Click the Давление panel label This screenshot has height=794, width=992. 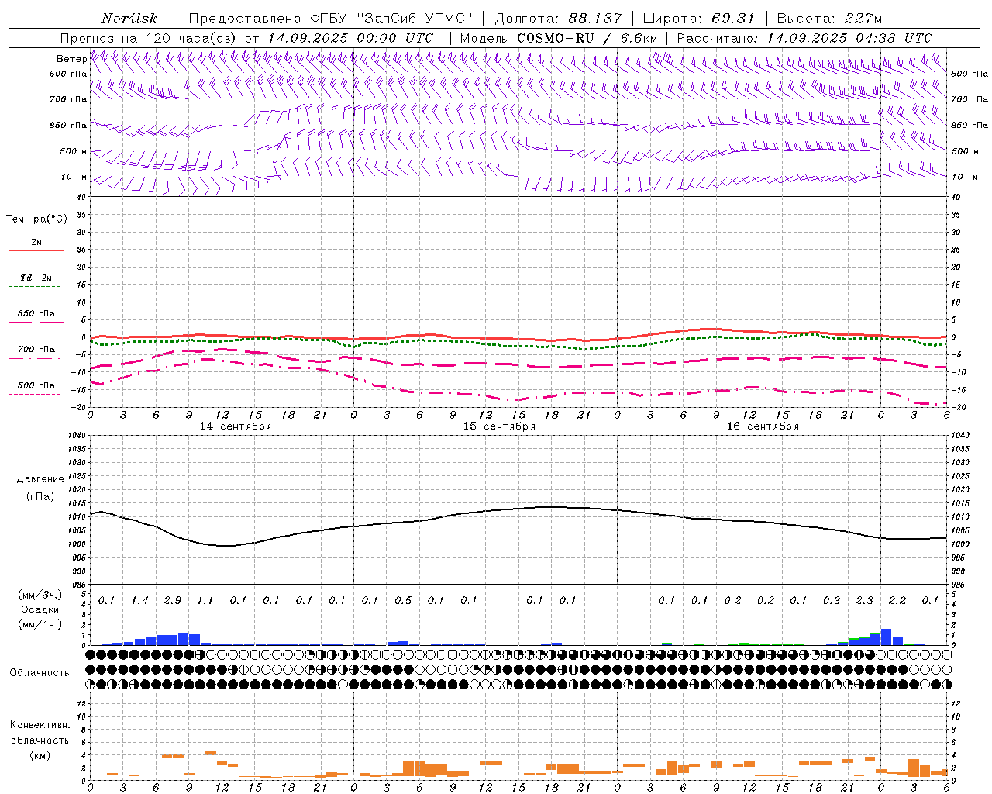(40, 479)
